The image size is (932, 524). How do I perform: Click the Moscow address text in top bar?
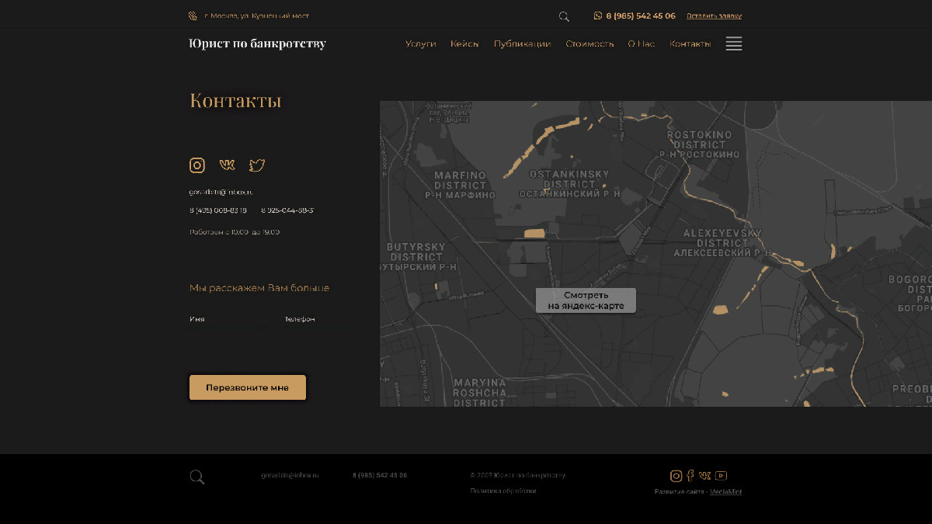pos(256,16)
